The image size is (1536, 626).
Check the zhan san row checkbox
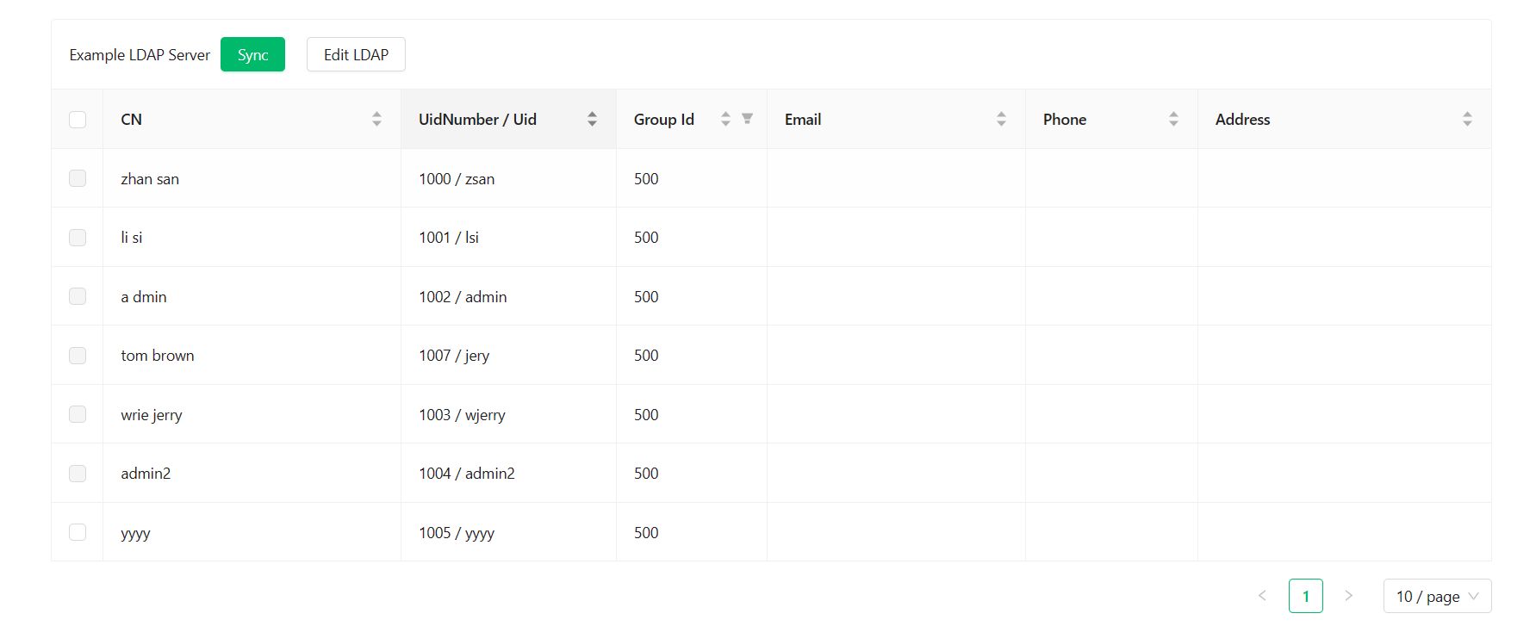click(x=78, y=178)
